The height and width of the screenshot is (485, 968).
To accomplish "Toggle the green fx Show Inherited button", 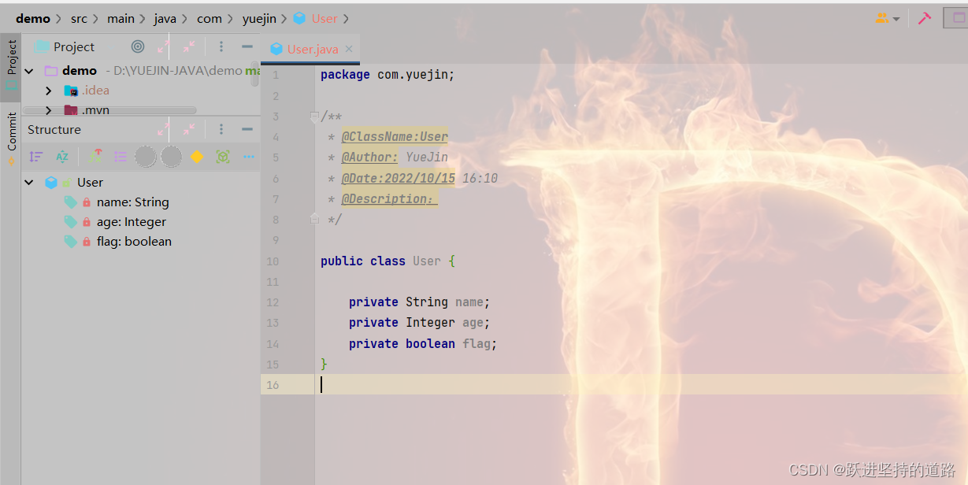I will [x=95, y=157].
